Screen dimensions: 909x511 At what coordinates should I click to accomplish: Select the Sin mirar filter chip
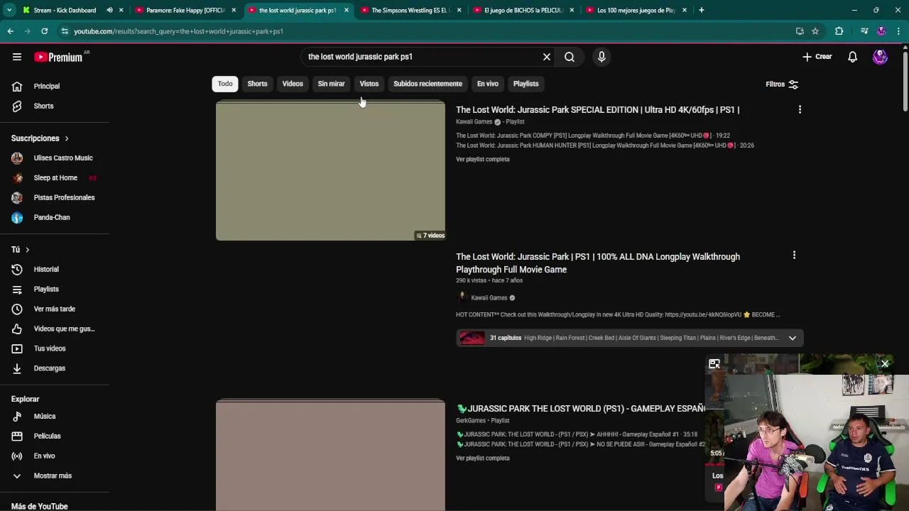point(331,84)
